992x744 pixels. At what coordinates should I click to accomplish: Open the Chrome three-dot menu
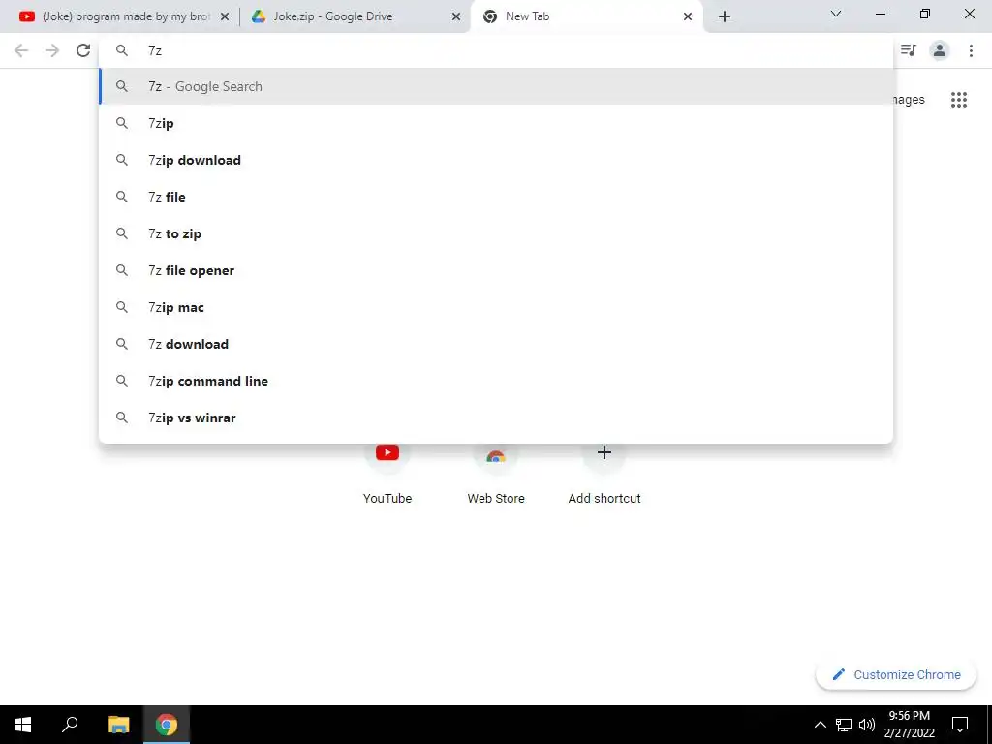tap(971, 50)
